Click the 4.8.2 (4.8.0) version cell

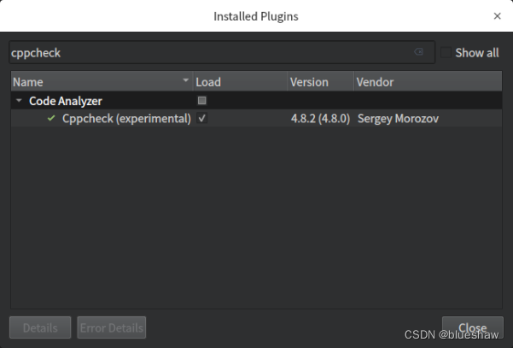(320, 119)
